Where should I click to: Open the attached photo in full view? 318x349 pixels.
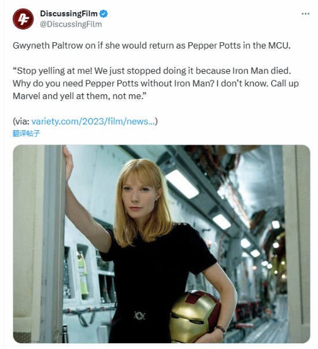pos(161,244)
